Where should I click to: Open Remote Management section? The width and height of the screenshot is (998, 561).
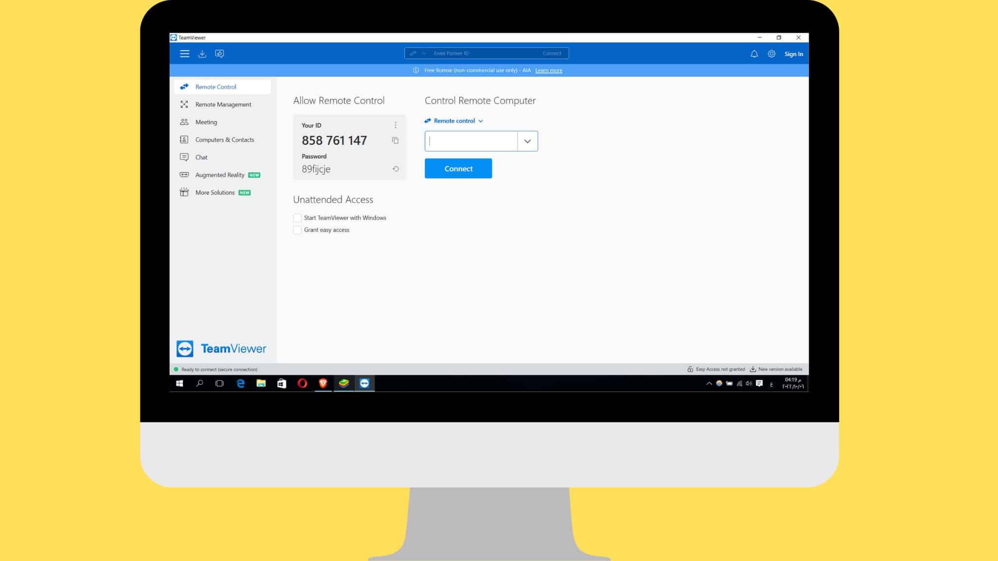(222, 104)
